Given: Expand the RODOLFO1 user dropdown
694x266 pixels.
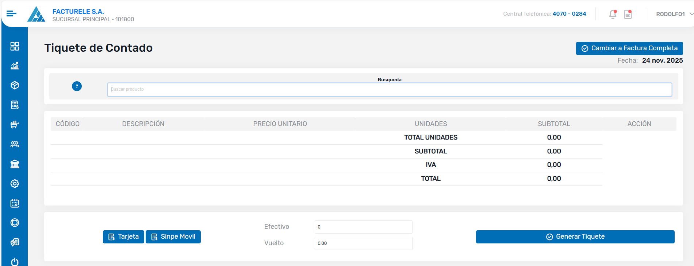Looking at the screenshot, I should (674, 14).
